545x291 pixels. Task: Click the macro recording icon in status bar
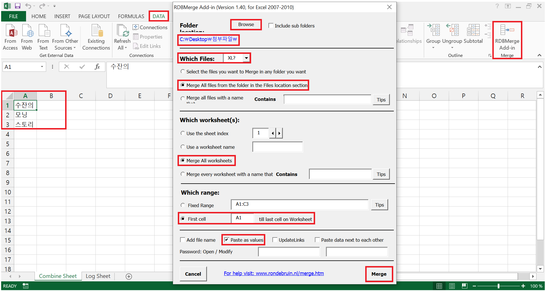[x=25, y=286]
